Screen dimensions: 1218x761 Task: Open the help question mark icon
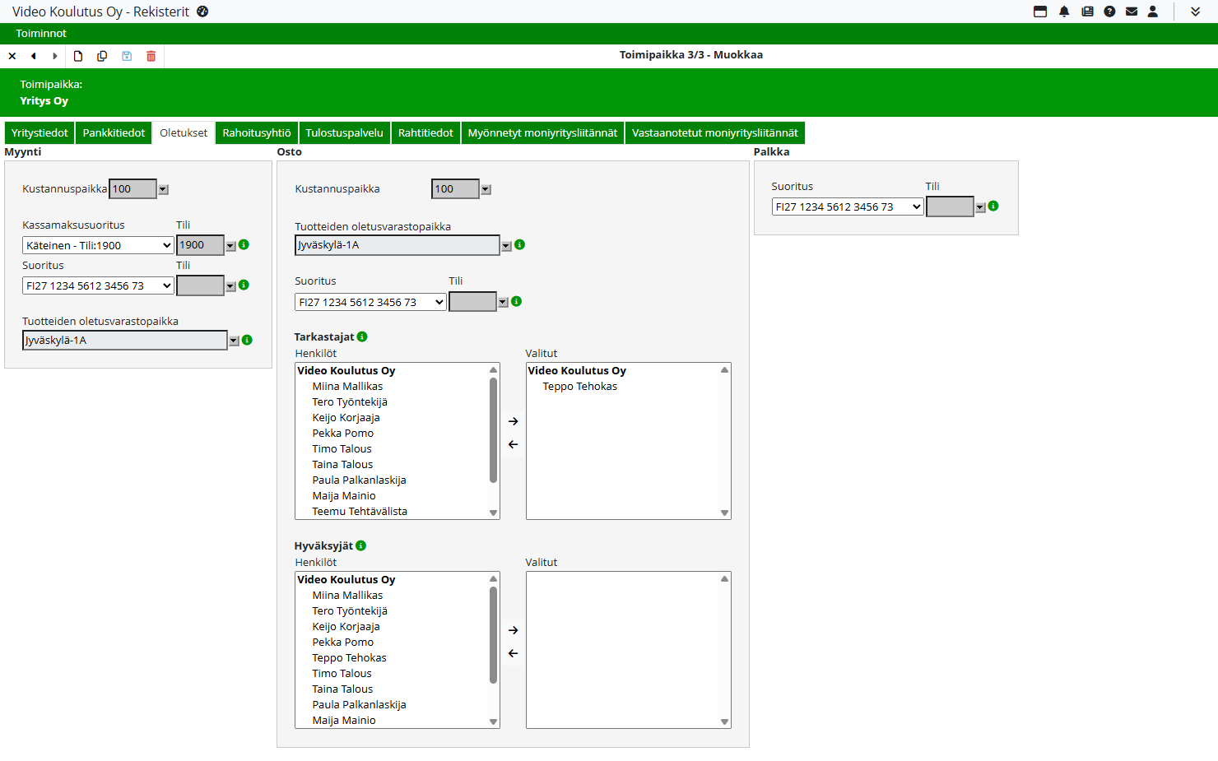click(1109, 12)
